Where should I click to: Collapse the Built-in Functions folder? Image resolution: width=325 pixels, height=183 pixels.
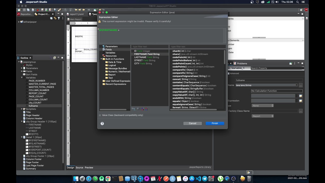(x=101, y=59)
